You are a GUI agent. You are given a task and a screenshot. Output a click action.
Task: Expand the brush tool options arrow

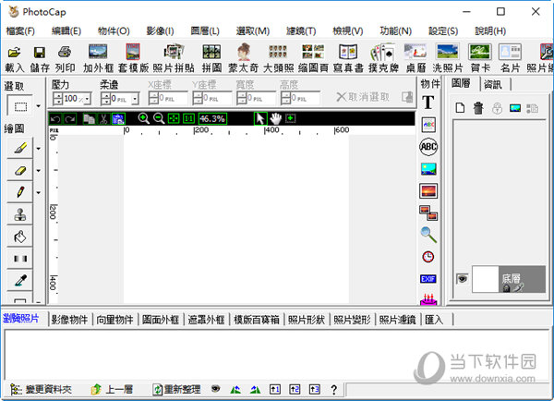[38, 149]
